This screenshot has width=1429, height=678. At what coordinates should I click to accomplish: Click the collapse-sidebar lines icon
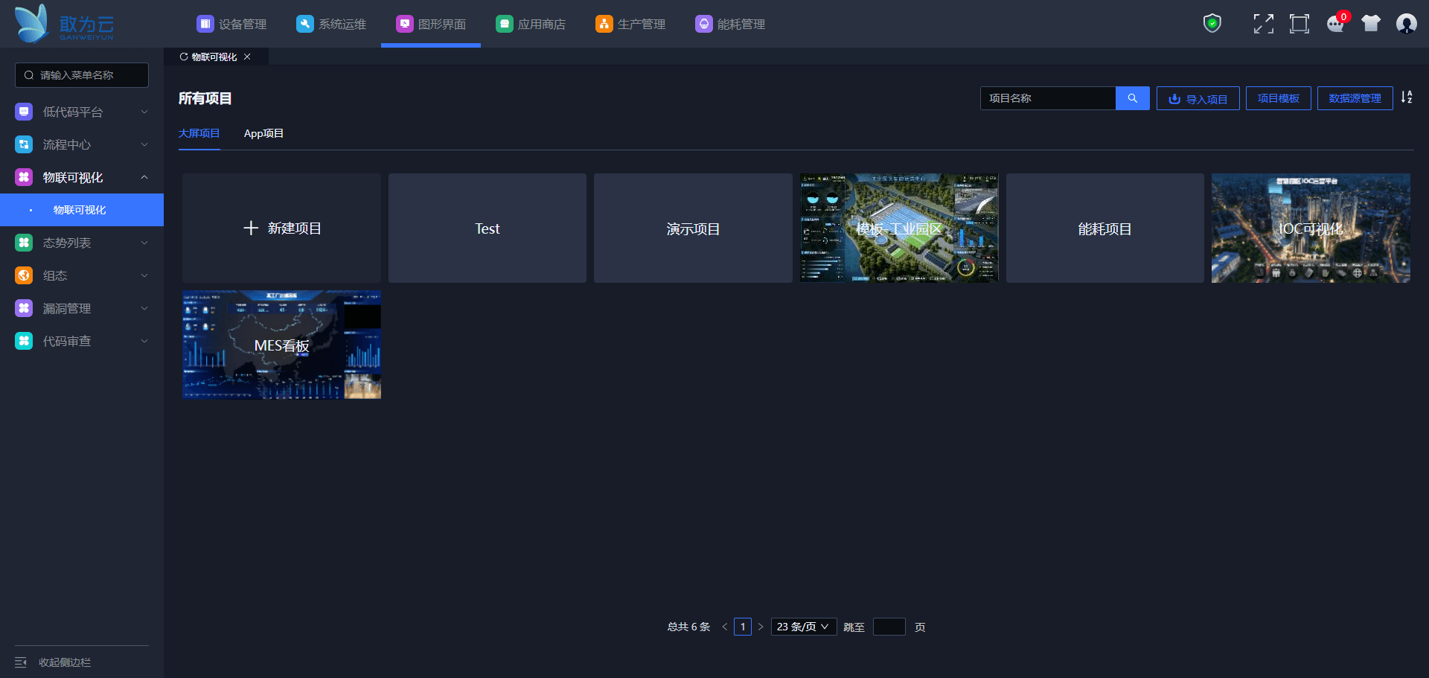[x=21, y=662]
